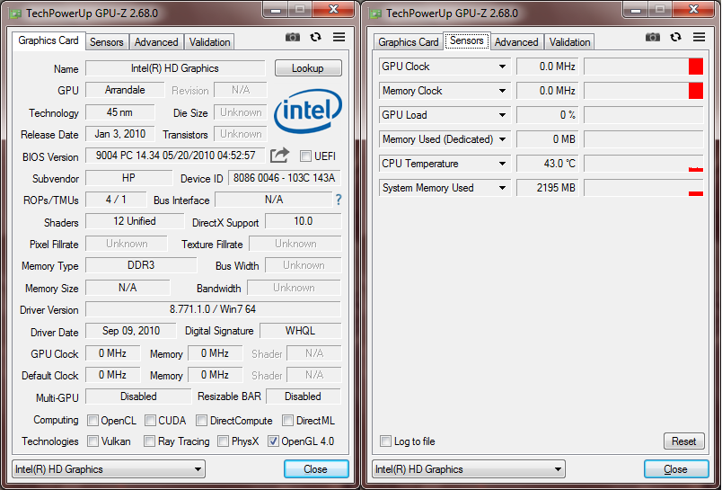The height and width of the screenshot is (490, 722).
Task: Open the Validation tab in the right window
Action: pos(569,42)
